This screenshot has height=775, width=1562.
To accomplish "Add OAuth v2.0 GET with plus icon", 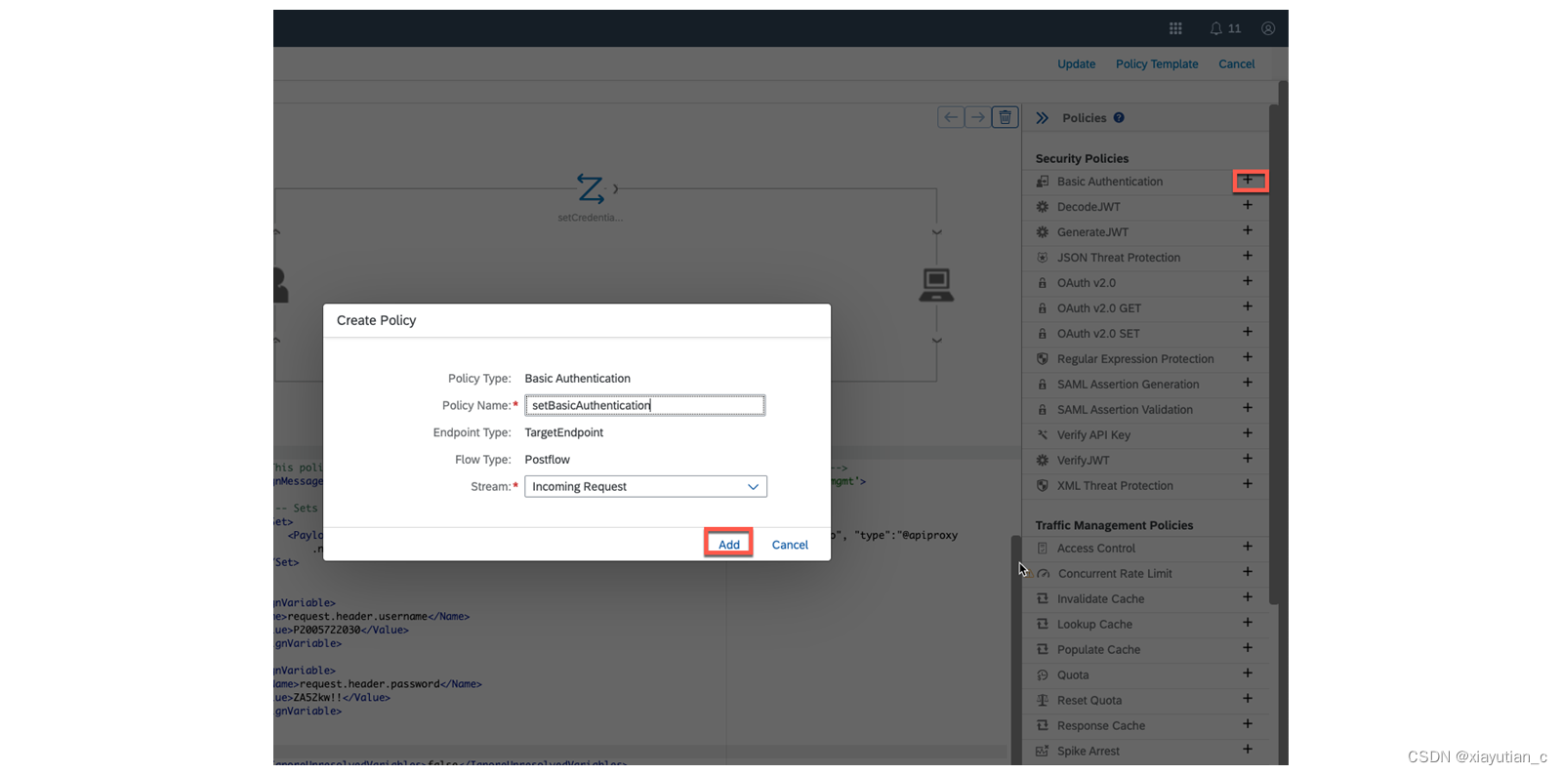I will [x=1248, y=306].
